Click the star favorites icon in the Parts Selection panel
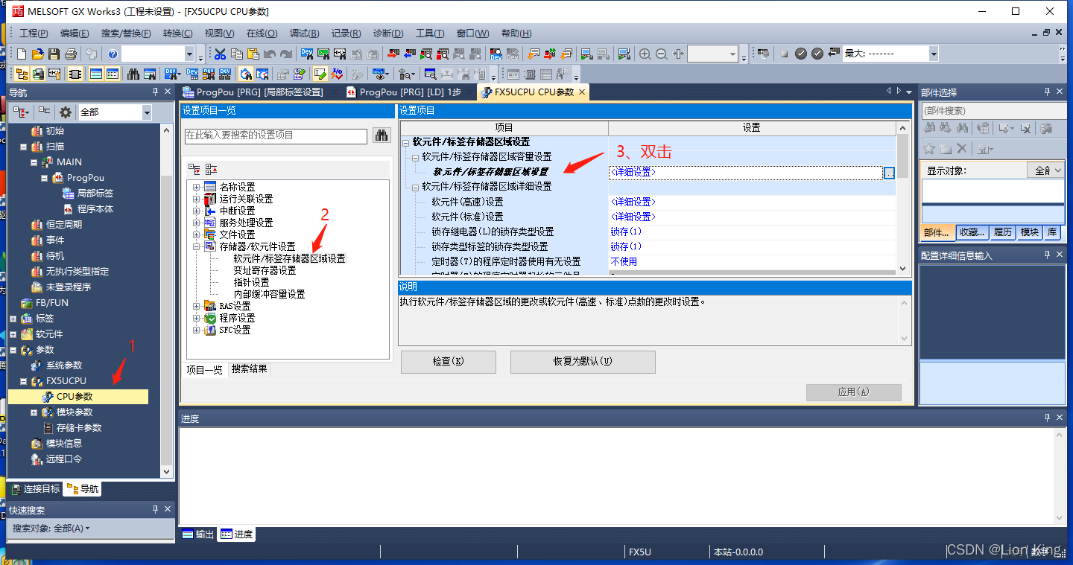Image resolution: width=1073 pixels, height=565 pixels. click(x=929, y=149)
